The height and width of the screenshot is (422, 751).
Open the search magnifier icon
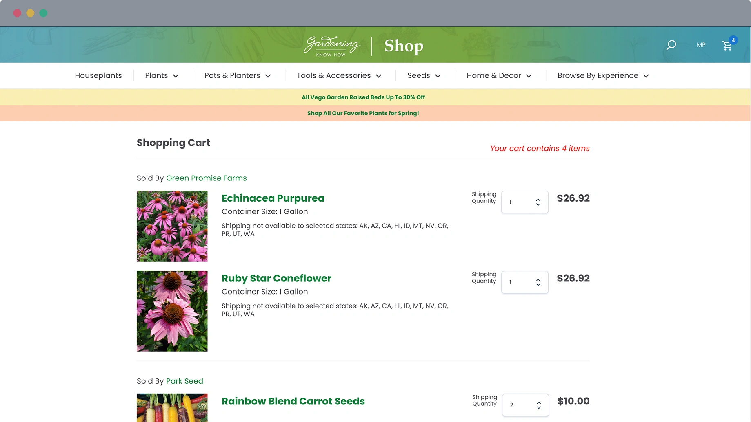click(671, 45)
